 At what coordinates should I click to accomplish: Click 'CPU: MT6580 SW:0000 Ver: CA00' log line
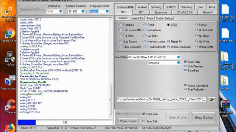(x=39, y=79)
